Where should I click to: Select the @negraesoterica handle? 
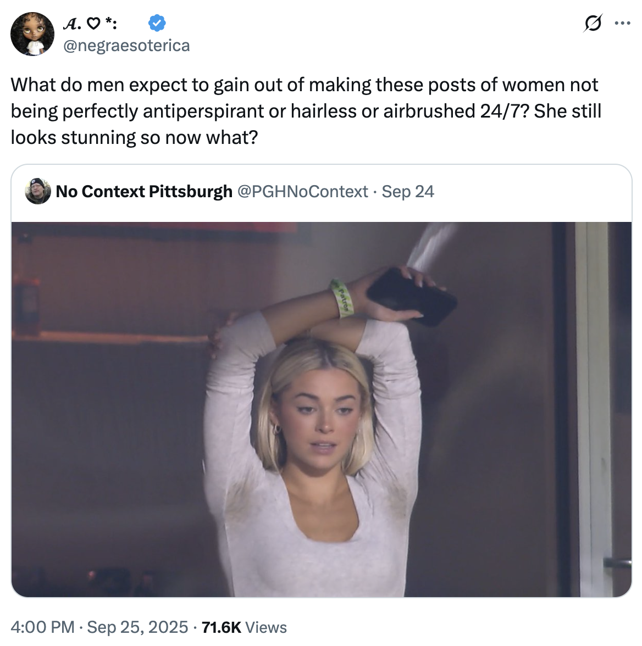(127, 46)
